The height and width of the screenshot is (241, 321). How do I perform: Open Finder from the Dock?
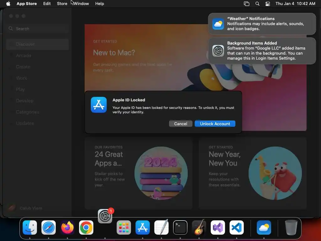point(30,228)
